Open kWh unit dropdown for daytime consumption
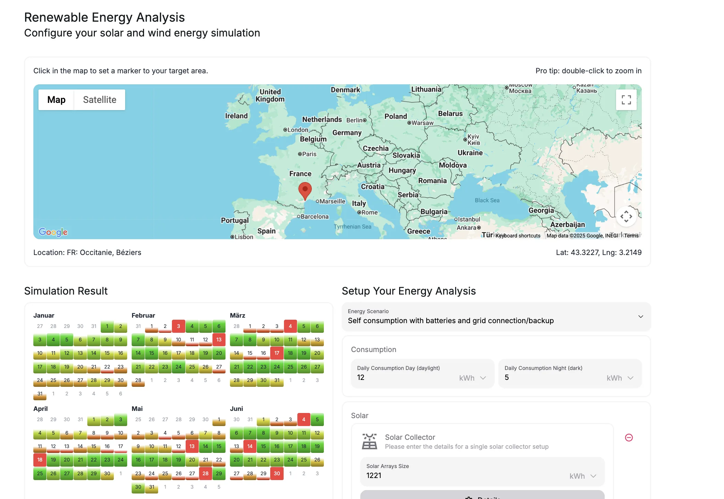The width and height of the screenshot is (724, 499). coord(473,378)
